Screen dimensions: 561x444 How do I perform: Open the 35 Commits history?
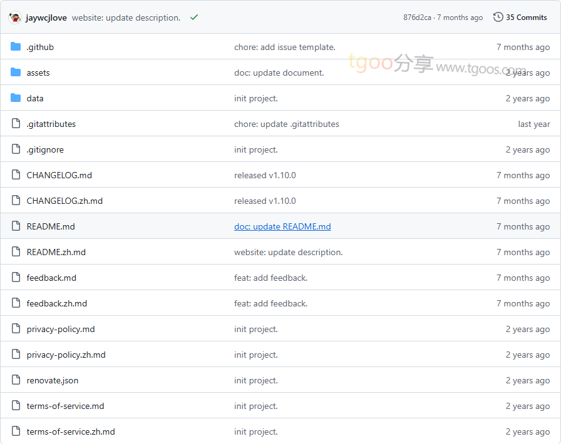(526, 18)
